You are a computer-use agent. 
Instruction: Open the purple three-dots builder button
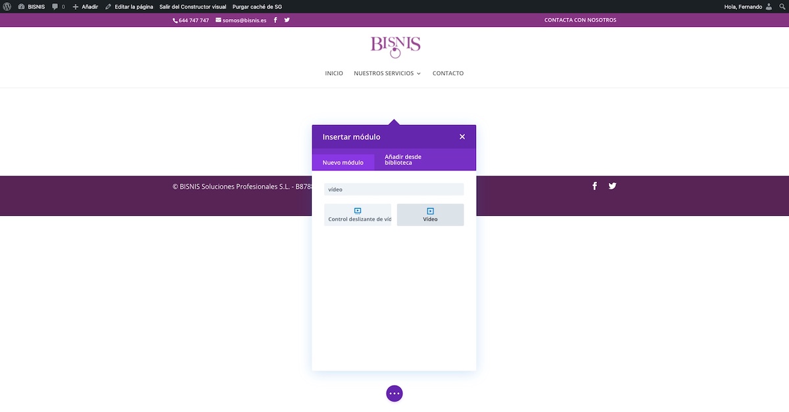pyautogui.click(x=394, y=394)
